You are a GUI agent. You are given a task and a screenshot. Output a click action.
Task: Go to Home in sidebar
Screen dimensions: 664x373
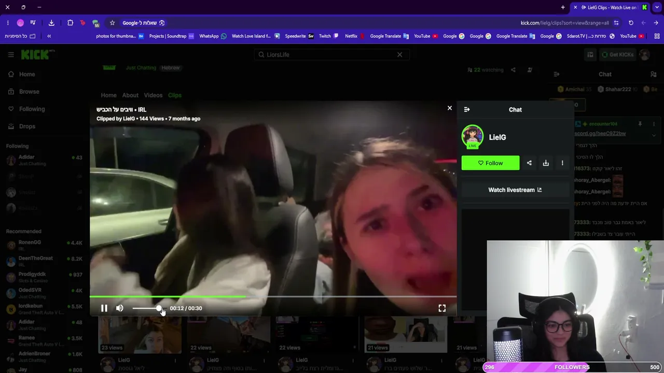22,74
